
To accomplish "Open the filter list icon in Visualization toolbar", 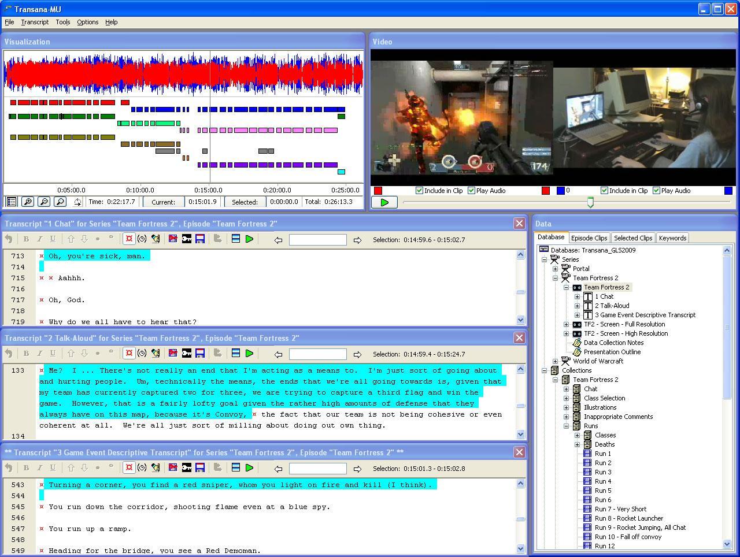I will click(11, 202).
